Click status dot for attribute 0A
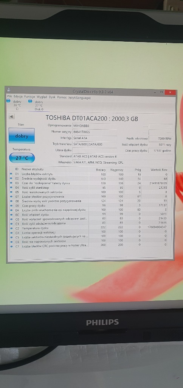The height and width of the screenshot is (388, 183). [x=11, y=210]
